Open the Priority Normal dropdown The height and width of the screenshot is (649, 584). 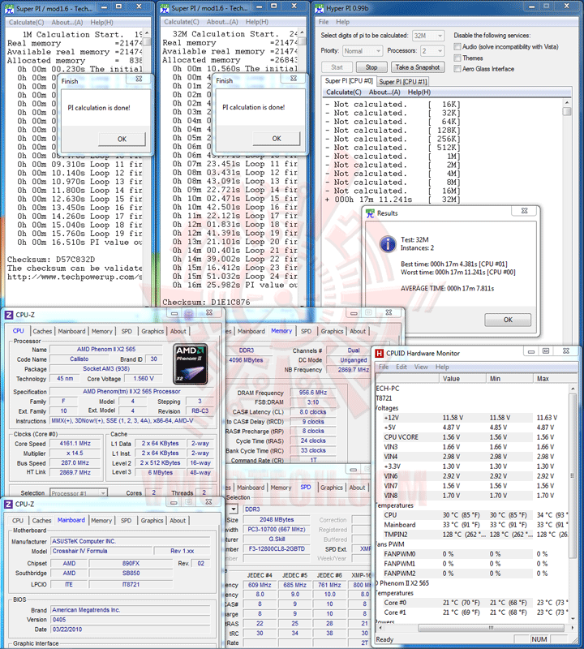pyautogui.click(x=362, y=51)
